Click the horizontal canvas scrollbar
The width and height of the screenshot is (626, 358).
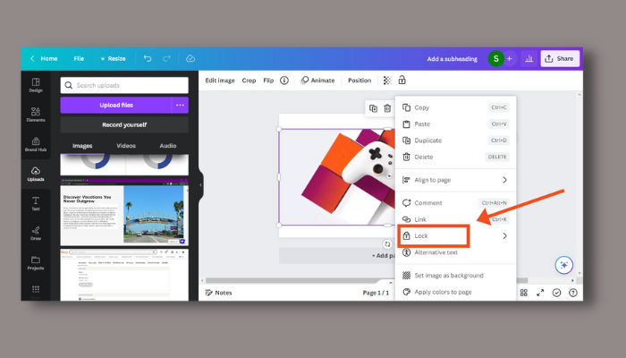[x=367, y=280]
